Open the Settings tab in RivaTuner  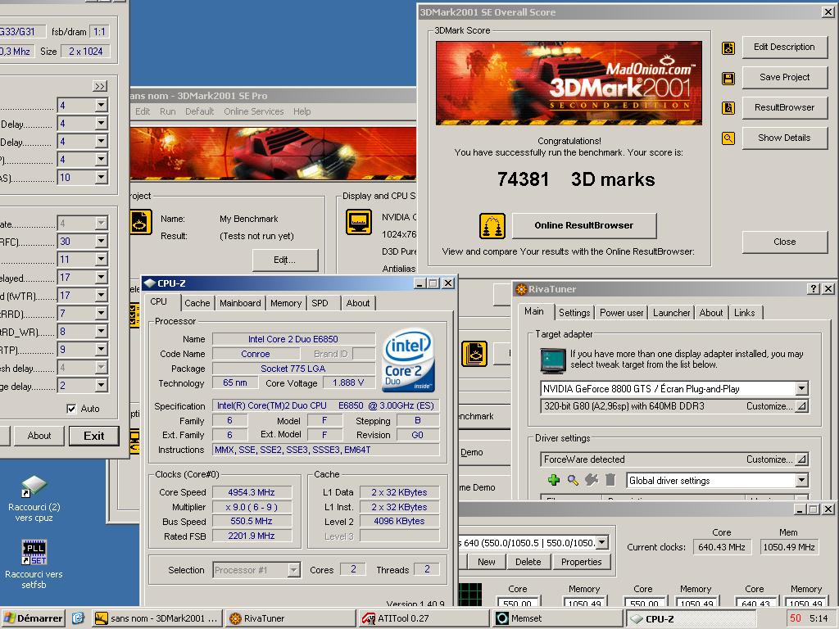pos(574,313)
